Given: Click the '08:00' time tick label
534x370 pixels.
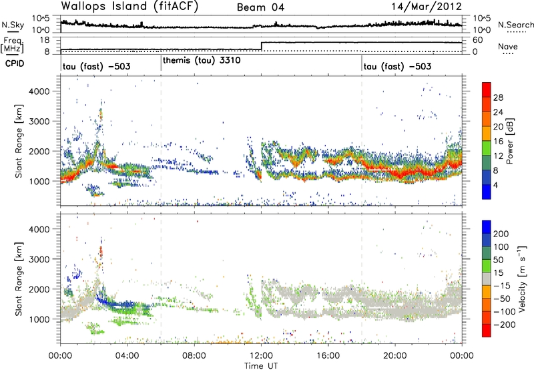Looking at the screenshot, I should click(194, 356).
